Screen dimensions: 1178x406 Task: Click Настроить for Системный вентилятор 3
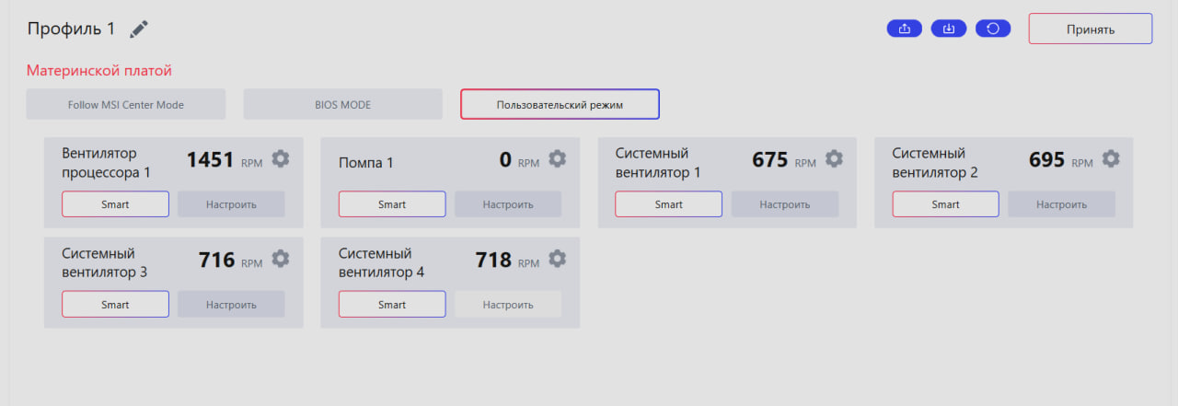pos(231,305)
